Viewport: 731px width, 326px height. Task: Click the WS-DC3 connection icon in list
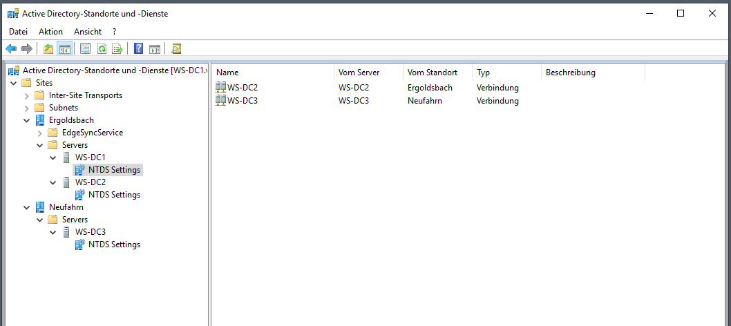(x=221, y=99)
